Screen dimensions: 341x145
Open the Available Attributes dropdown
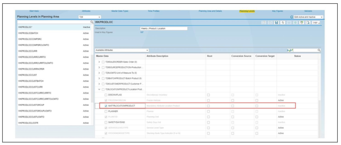(x=122, y=50)
